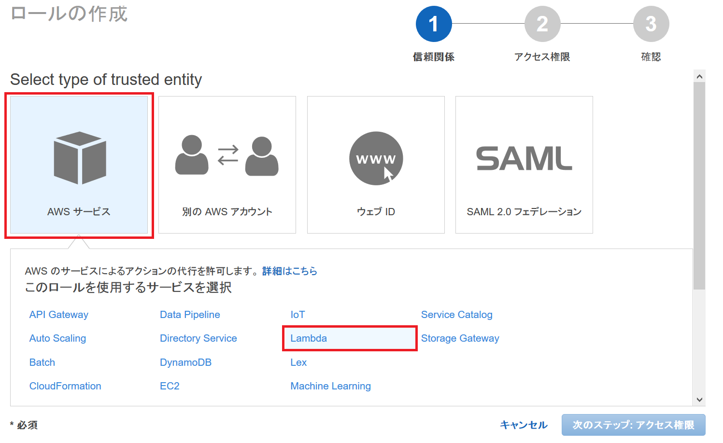Image resolution: width=723 pixels, height=443 pixels.
Task: Click the scrollbar up arrow
Action: [x=699, y=76]
